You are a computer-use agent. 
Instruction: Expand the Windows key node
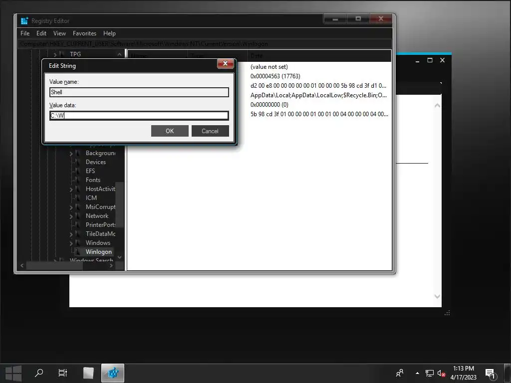pyautogui.click(x=71, y=243)
